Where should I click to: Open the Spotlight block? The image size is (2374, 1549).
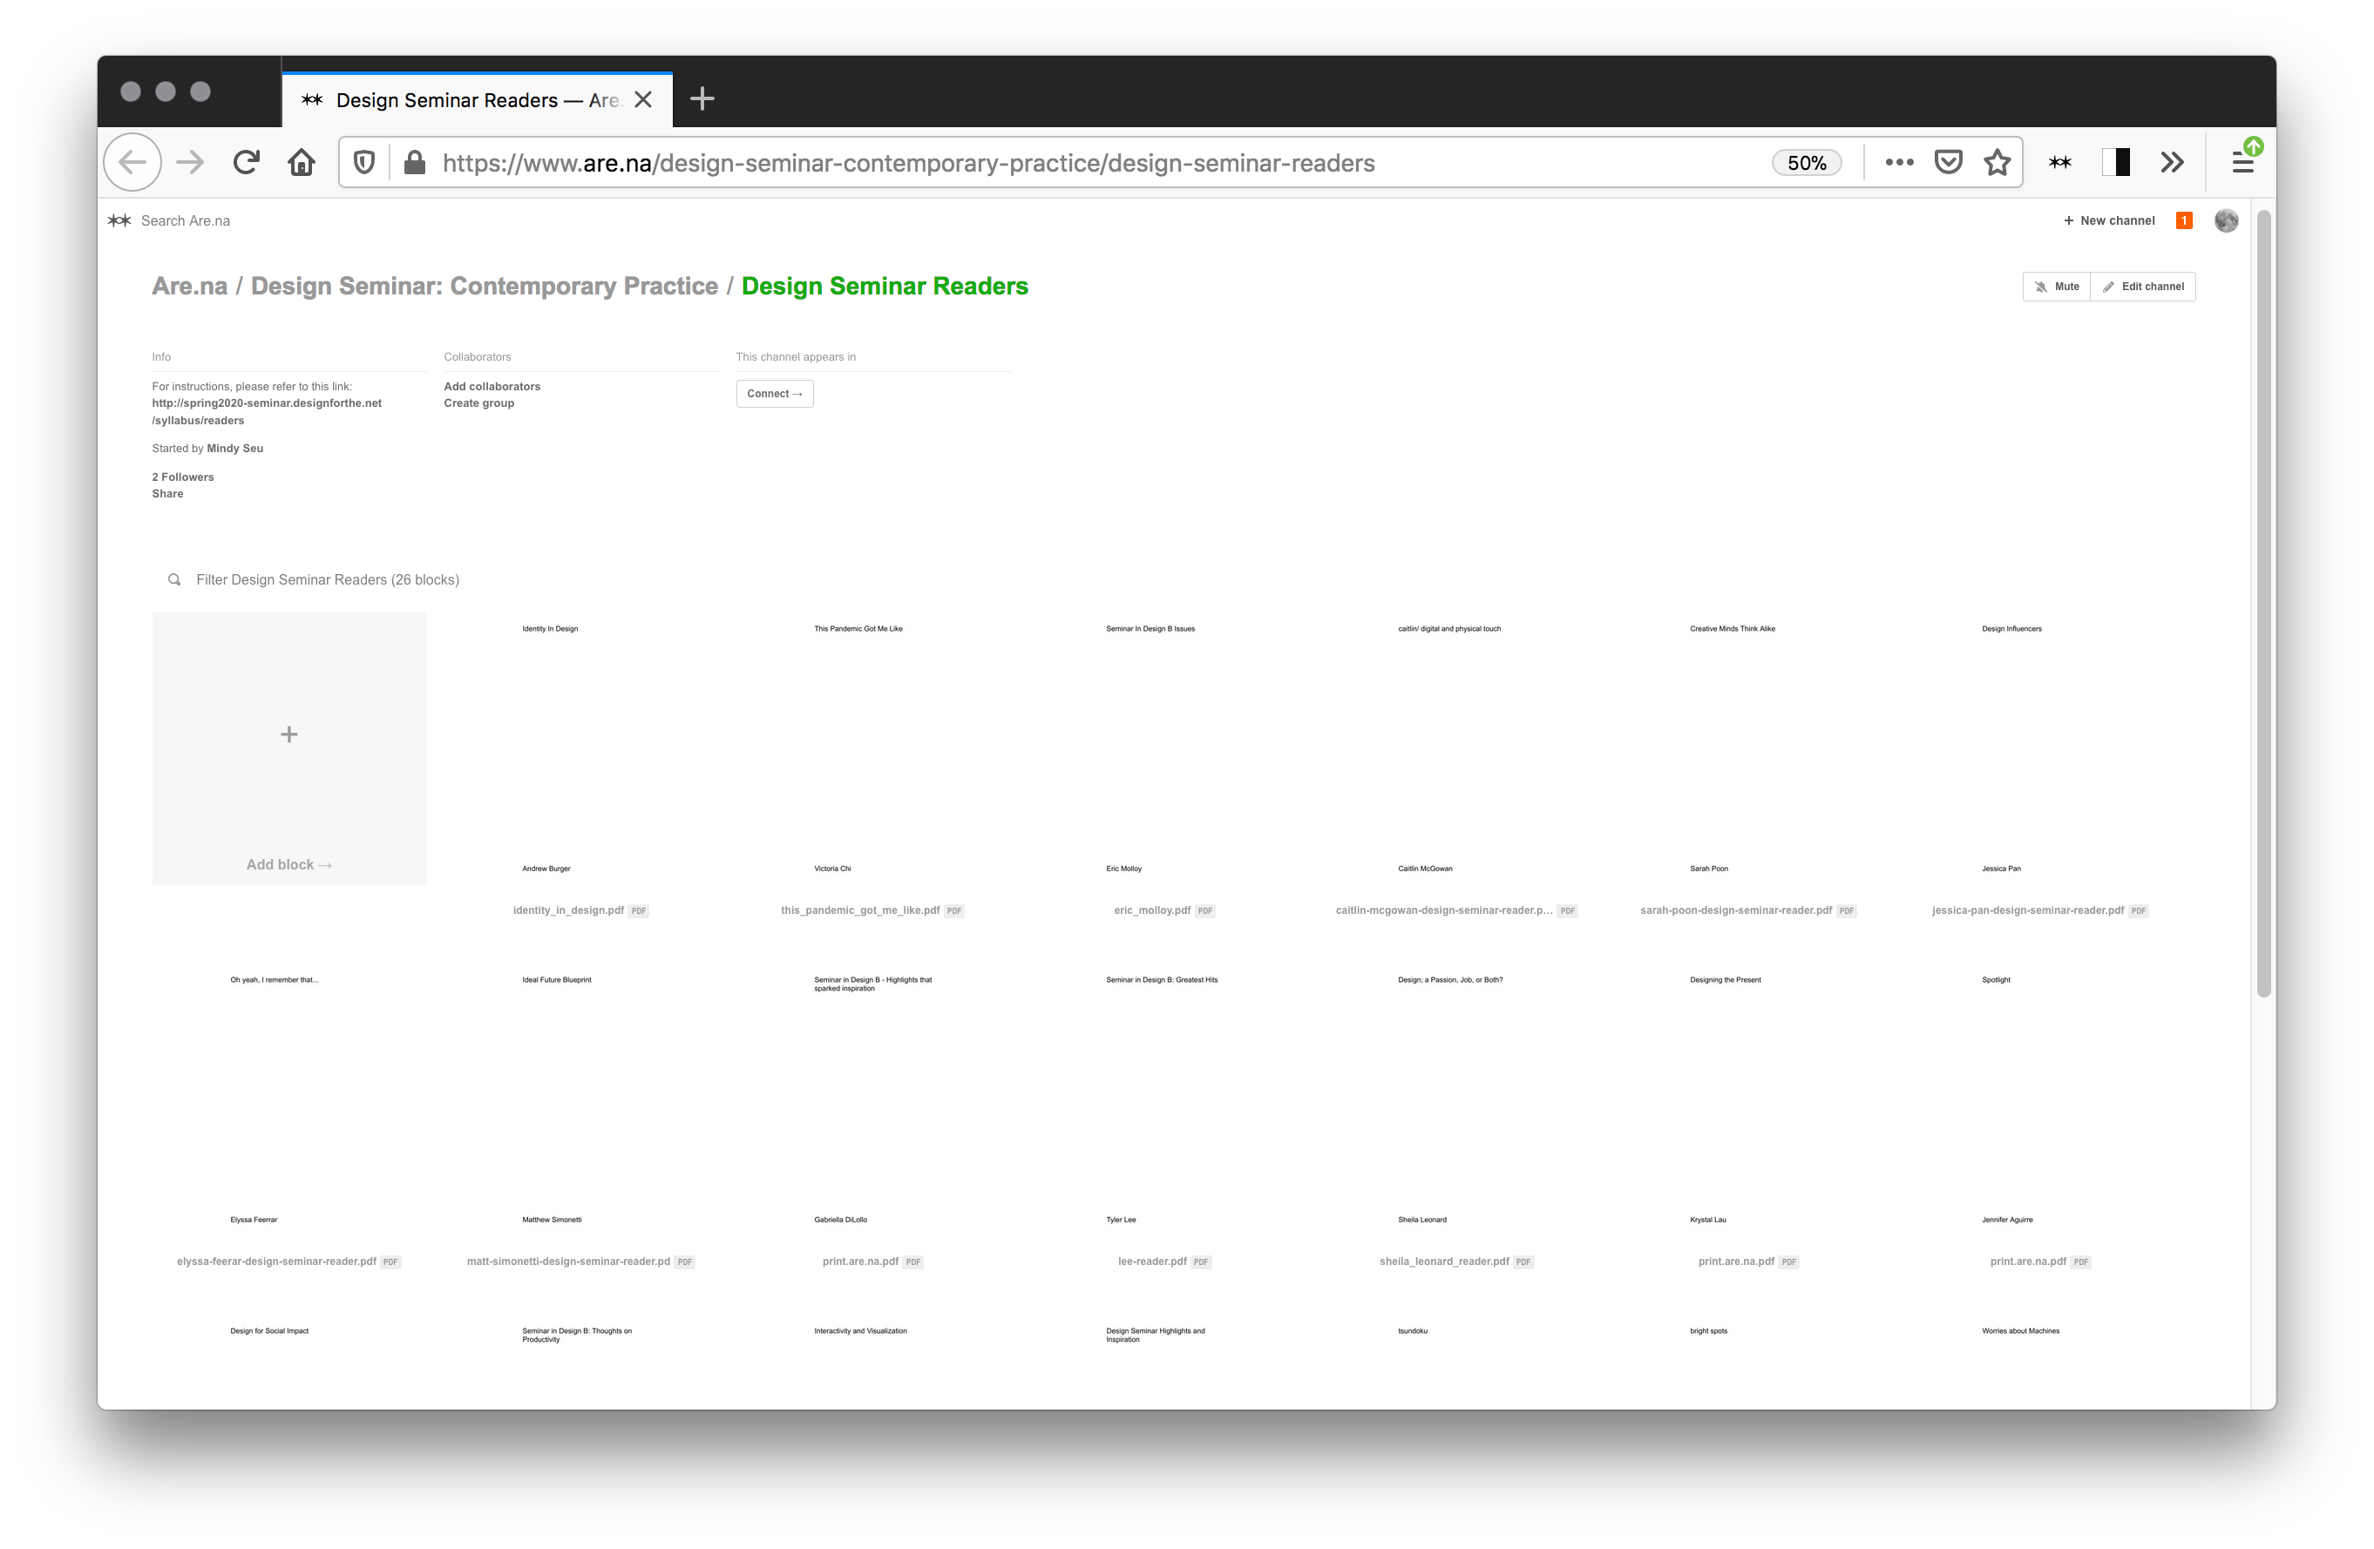tap(2041, 1100)
